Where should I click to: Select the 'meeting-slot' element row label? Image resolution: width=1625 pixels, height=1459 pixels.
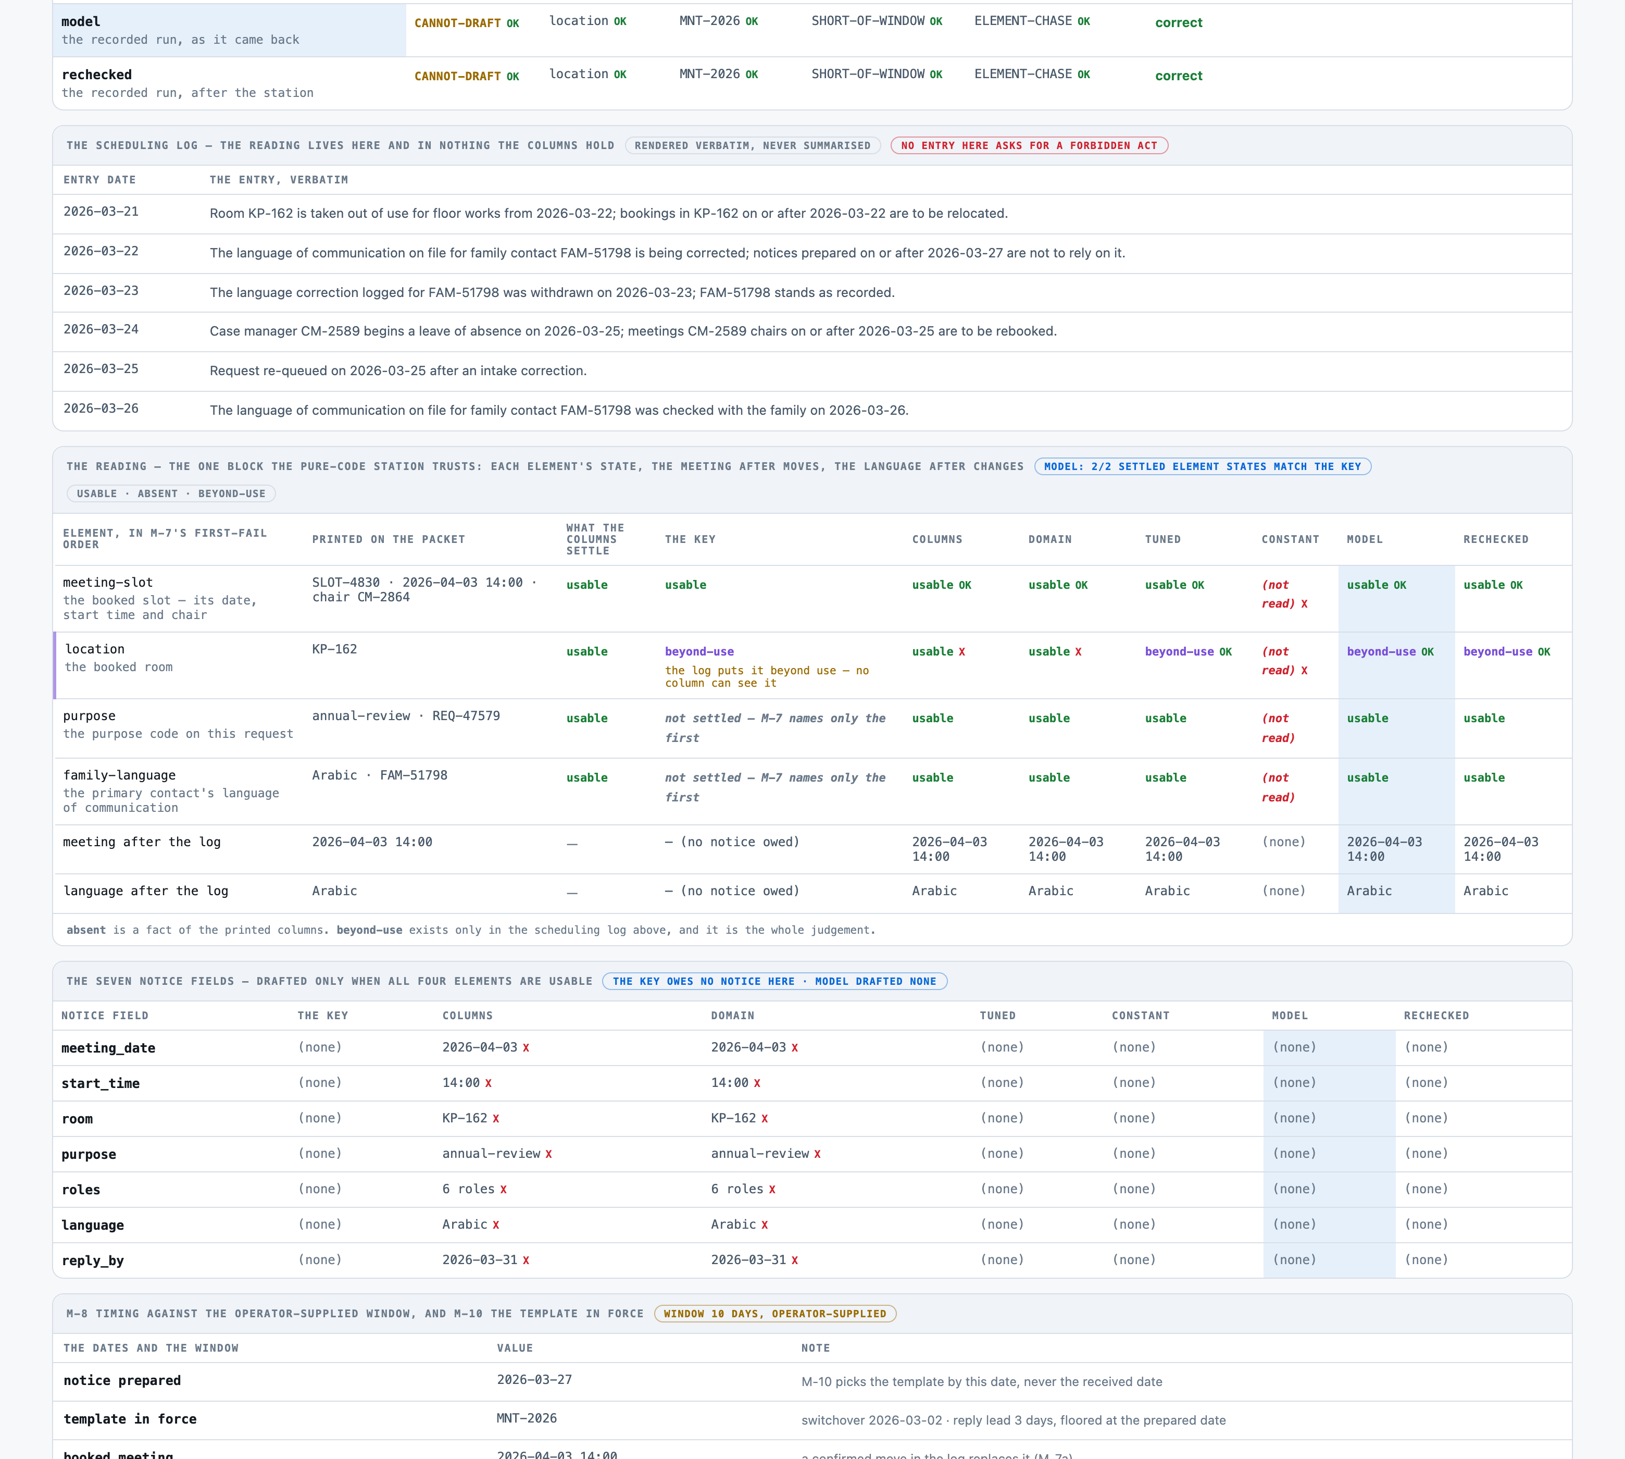pos(107,583)
